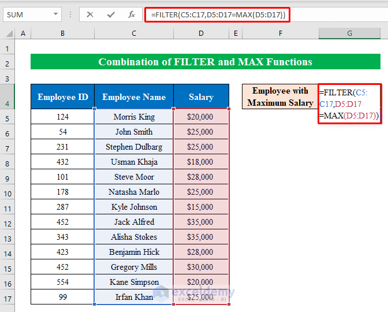
Task: Select column F header
Action: tap(281, 34)
